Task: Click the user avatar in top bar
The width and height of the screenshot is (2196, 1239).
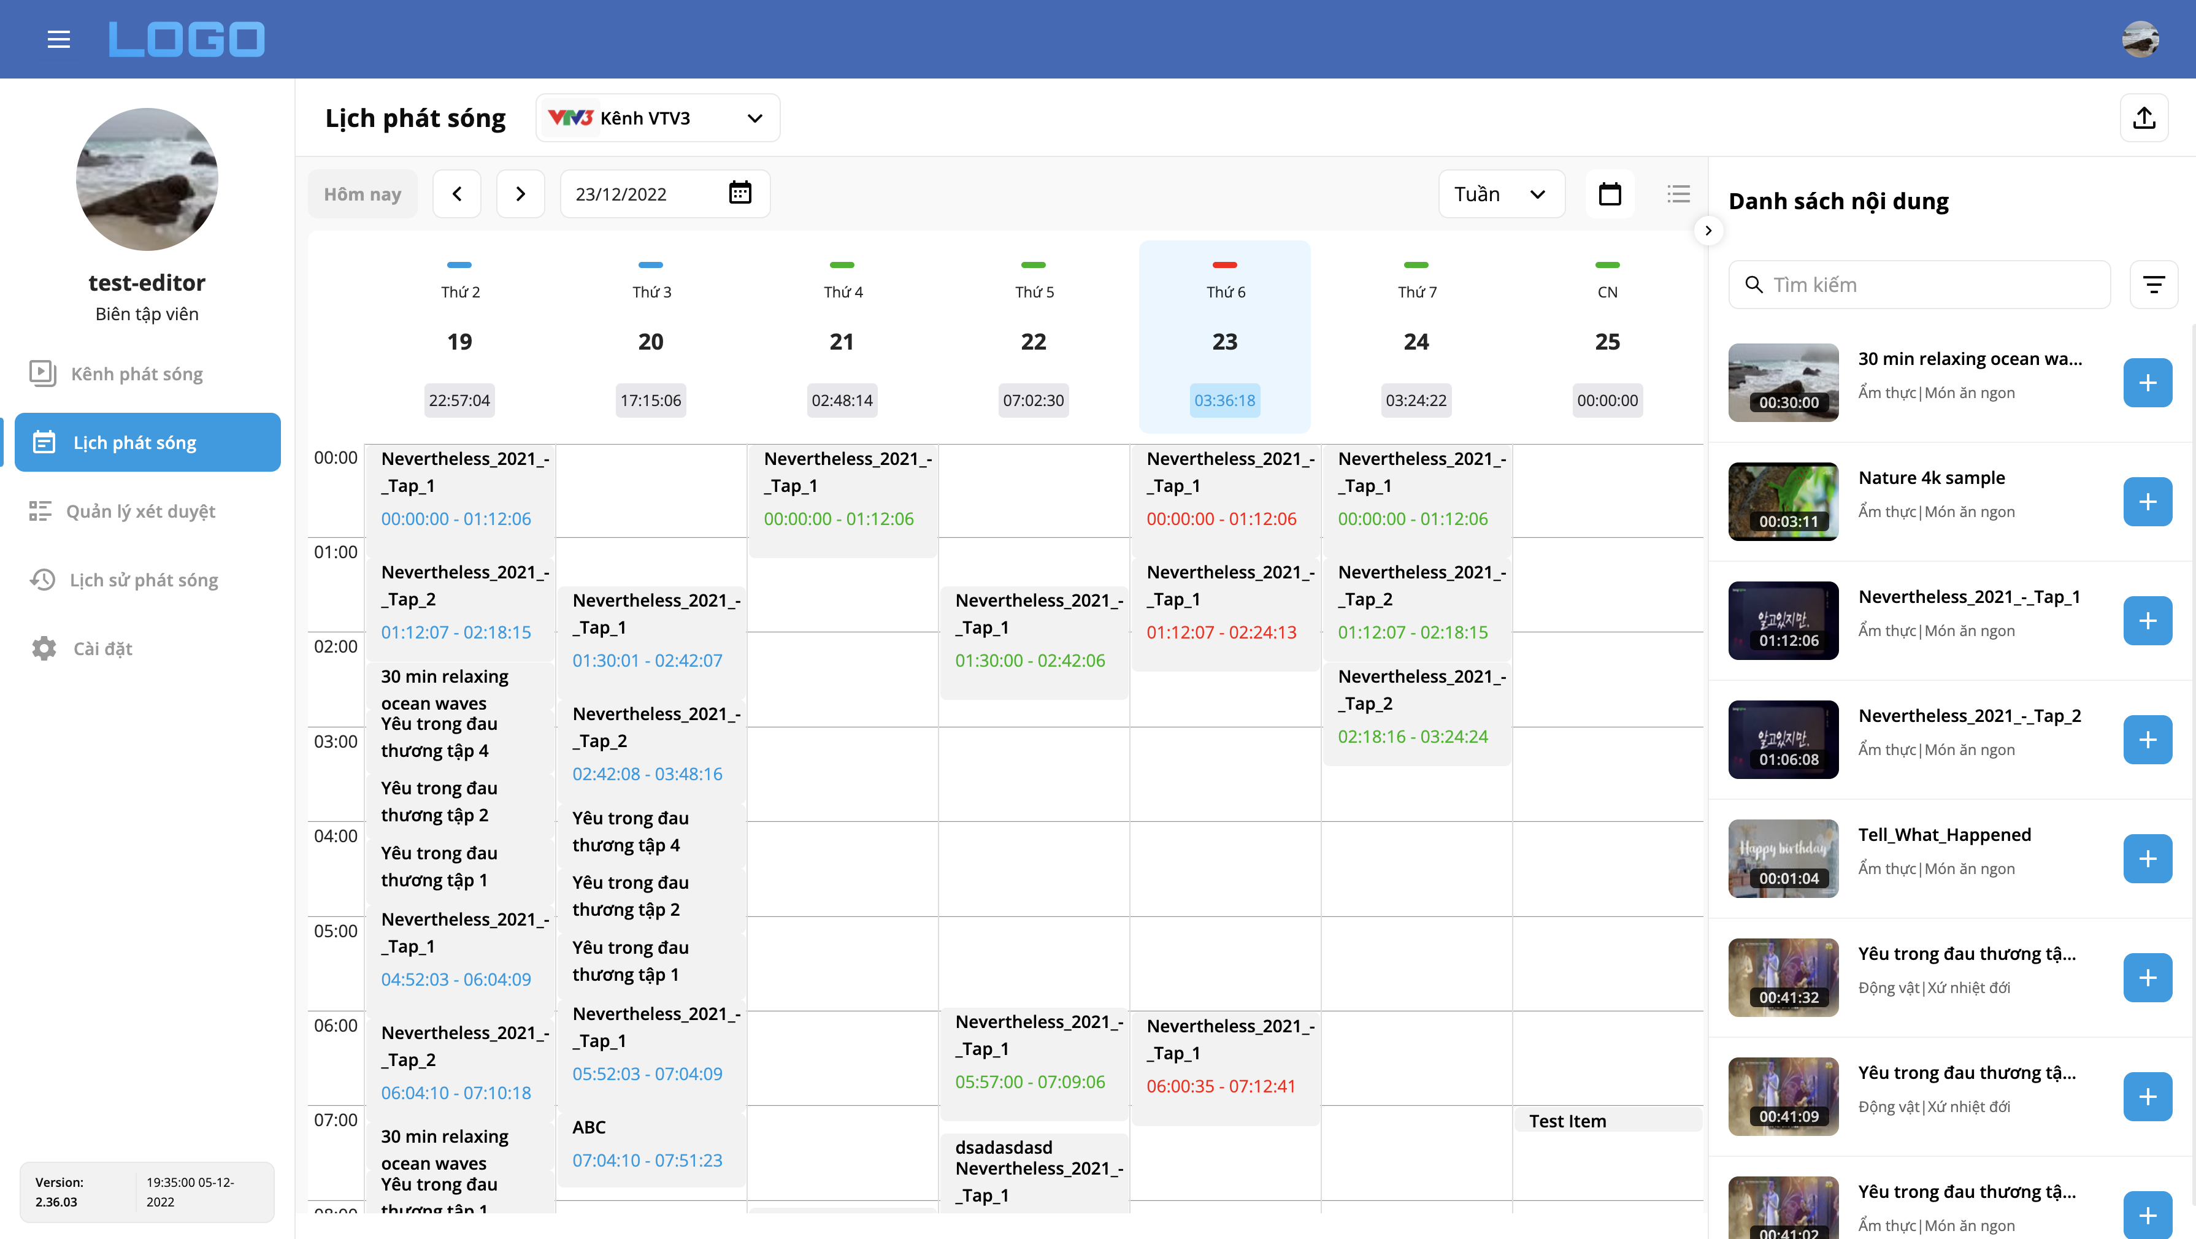Action: (2141, 39)
